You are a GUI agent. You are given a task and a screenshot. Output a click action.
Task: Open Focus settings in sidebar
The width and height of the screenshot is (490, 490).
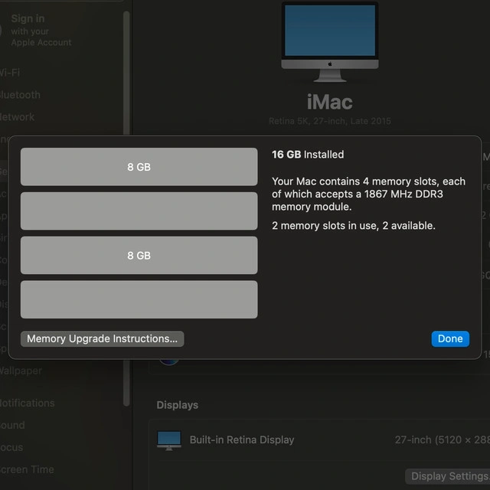coord(11,447)
